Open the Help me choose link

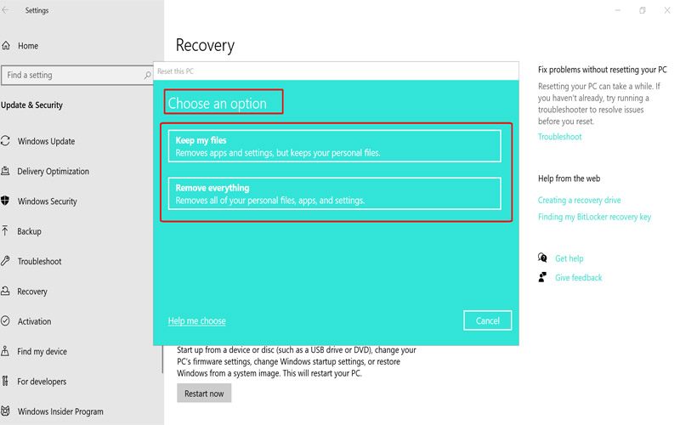[x=197, y=321]
